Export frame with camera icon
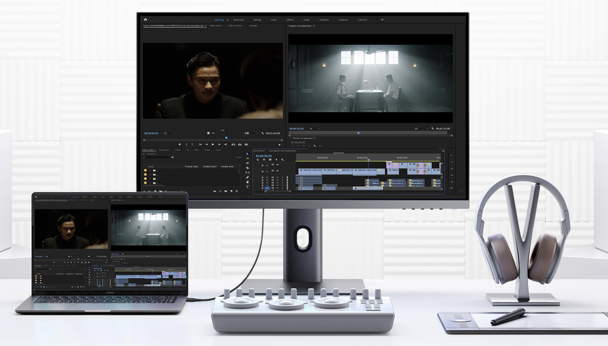The image size is (608, 346). [246, 144]
